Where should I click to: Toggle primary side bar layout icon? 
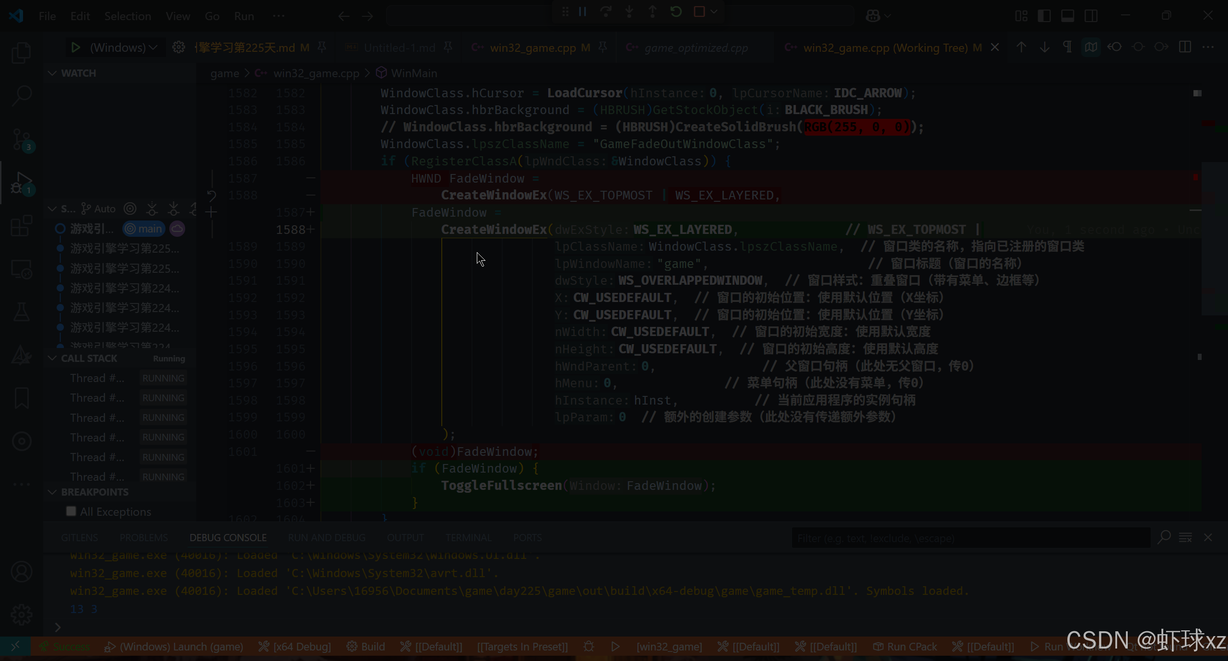click(x=1044, y=16)
